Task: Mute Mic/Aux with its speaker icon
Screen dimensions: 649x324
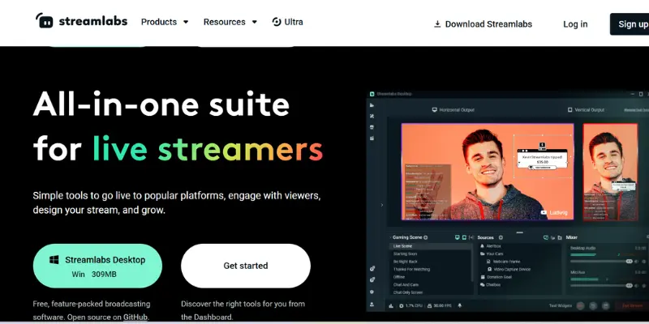Action: pyautogui.click(x=638, y=286)
